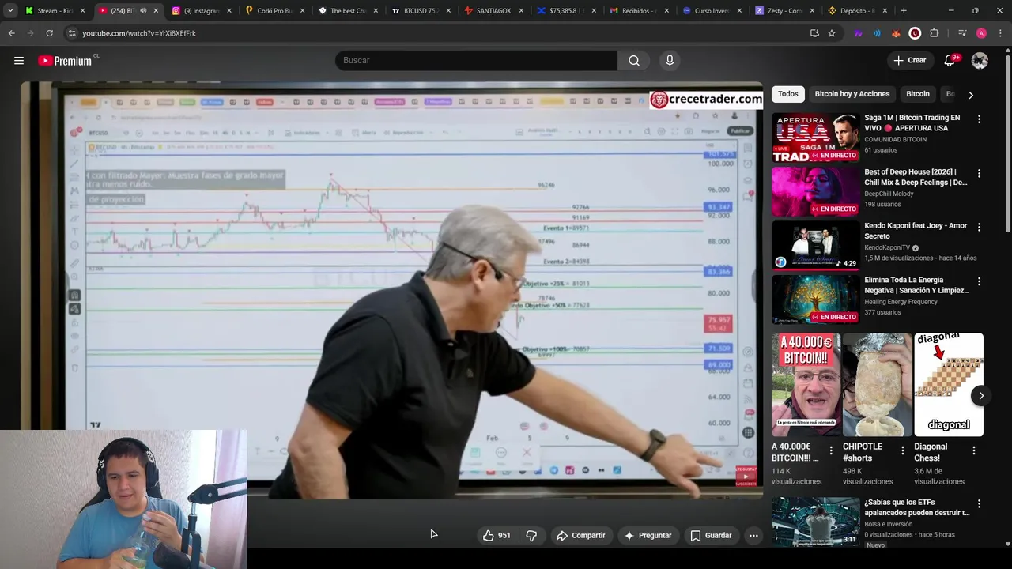Image resolution: width=1012 pixels, height=569 pixels.
Task: Select the Bitcoin filter chip
Action: point(918,94)
